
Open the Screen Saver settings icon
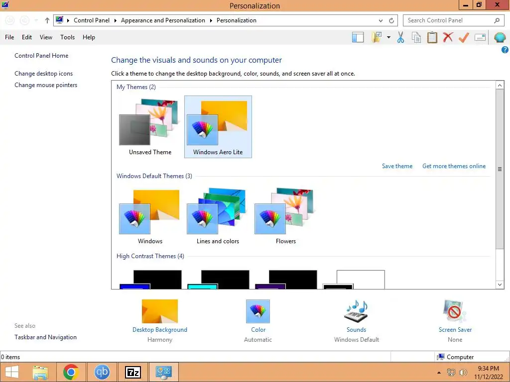pos(455,311)
